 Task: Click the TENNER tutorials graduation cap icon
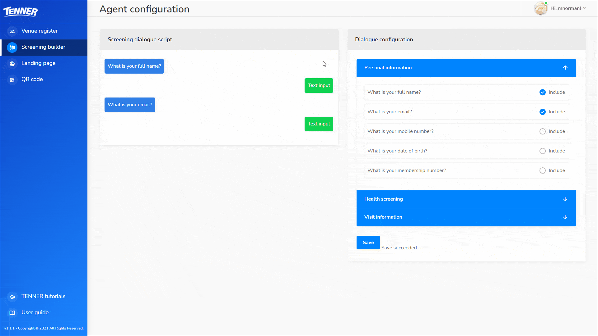coord(12,297)
